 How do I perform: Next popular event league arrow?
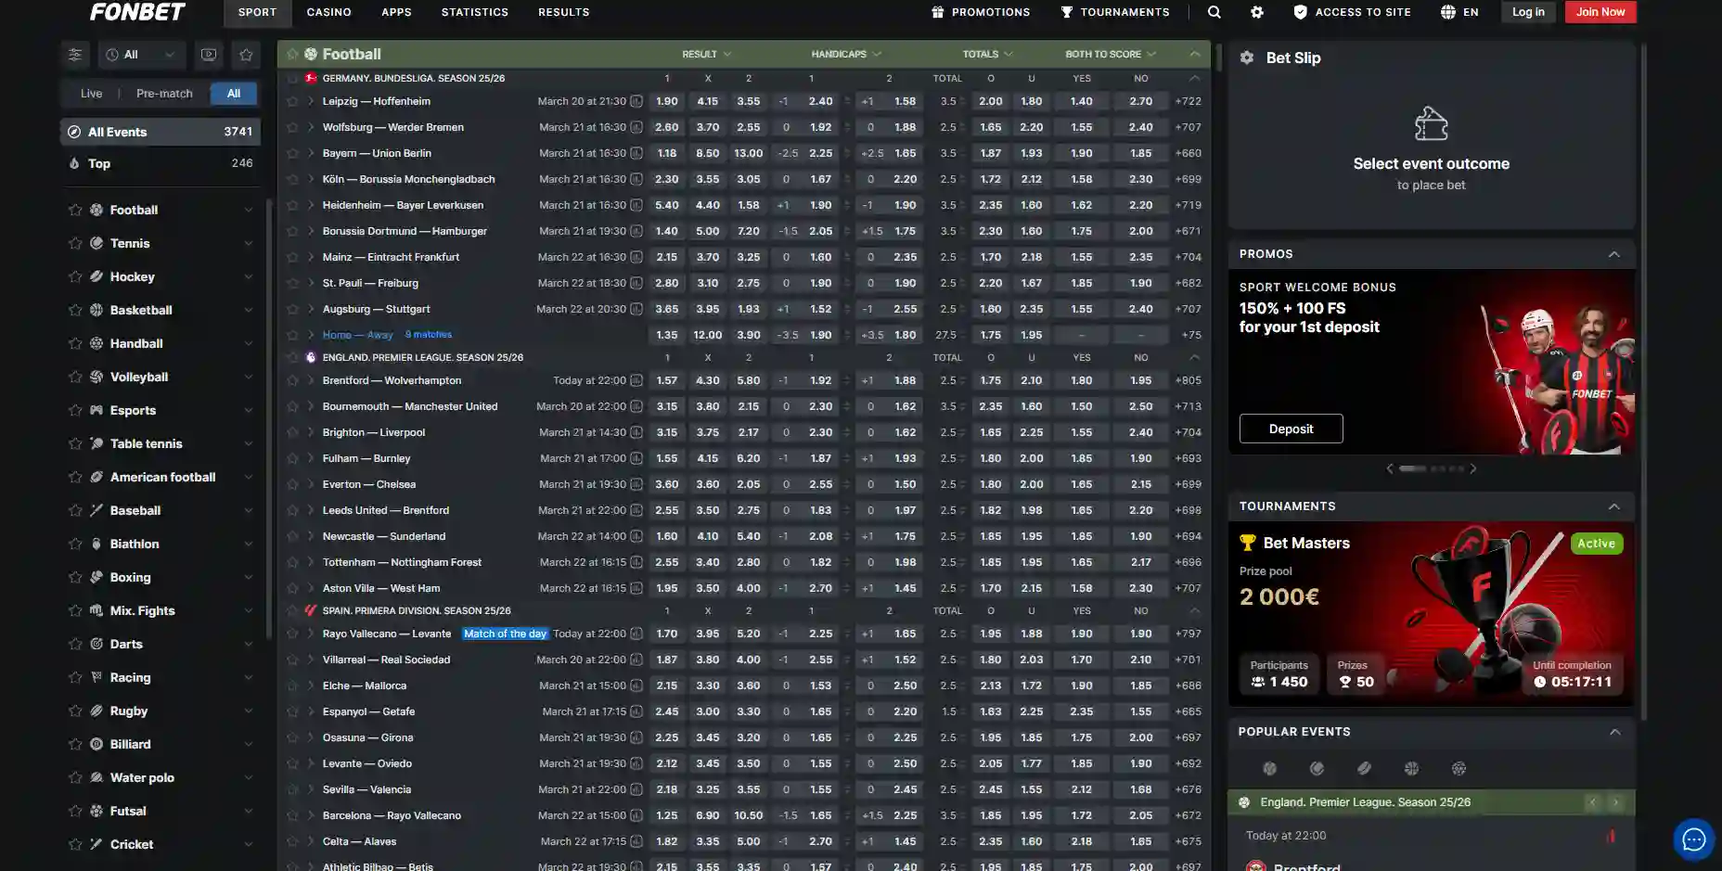click(1615, 802)
